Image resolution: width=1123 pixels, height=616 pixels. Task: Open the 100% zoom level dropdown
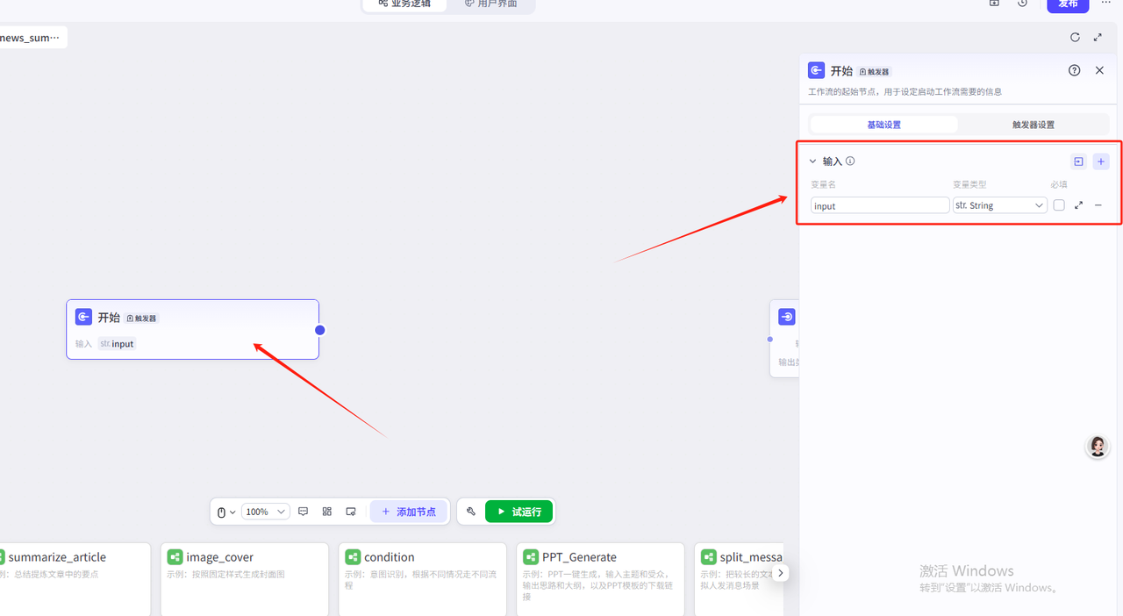(265, 512)
